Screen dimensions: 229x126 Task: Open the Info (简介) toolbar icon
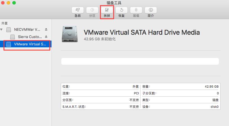[151, 10]
